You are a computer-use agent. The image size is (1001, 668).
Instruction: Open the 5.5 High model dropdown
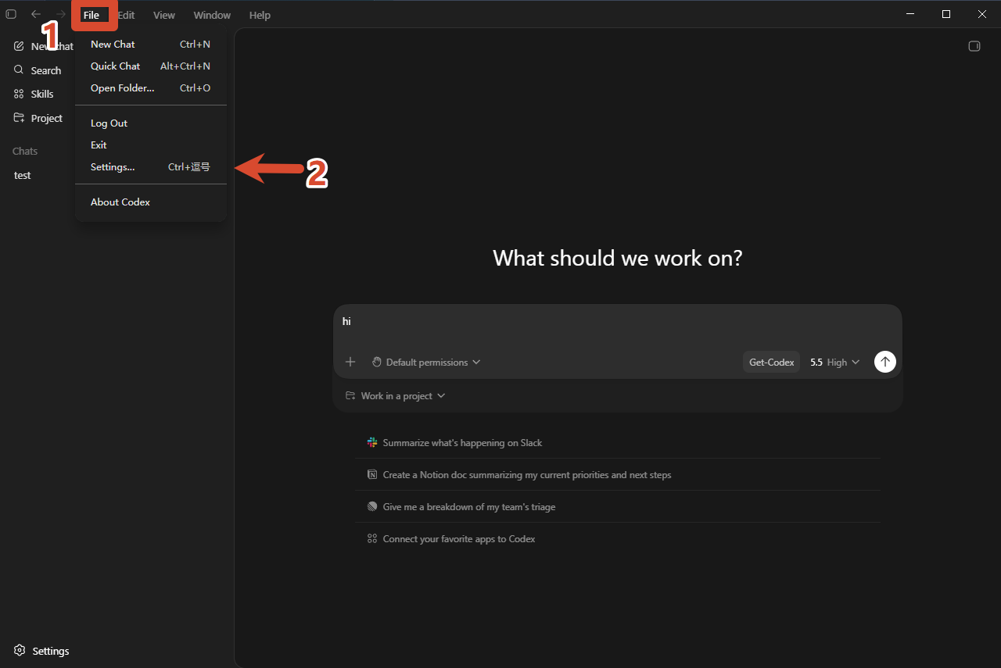[x=834, y=362]
